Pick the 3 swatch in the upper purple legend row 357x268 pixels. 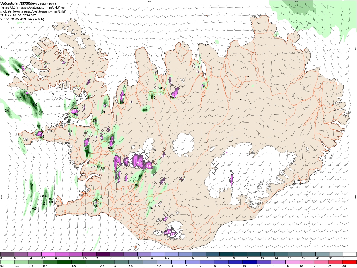[131, 254]
